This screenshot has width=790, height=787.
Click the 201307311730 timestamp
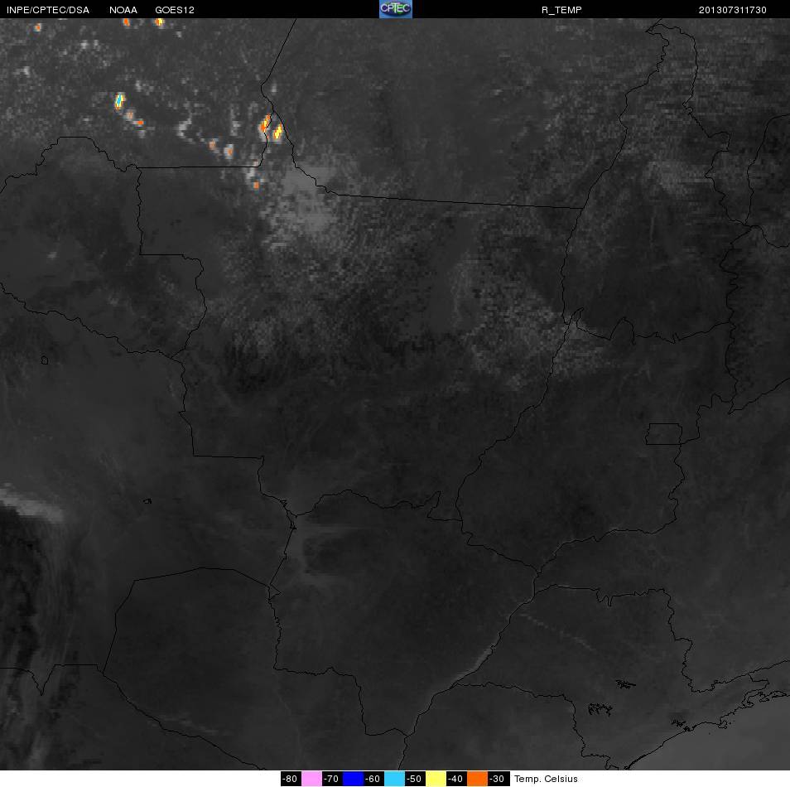[733, 10]
